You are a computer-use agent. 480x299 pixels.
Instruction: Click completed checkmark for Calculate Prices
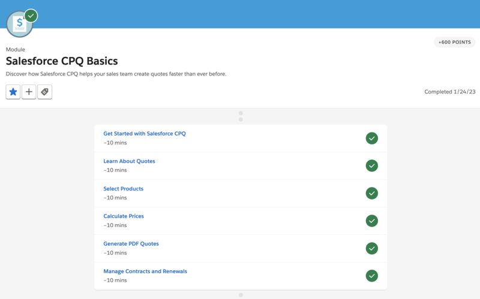pos(371,221)
